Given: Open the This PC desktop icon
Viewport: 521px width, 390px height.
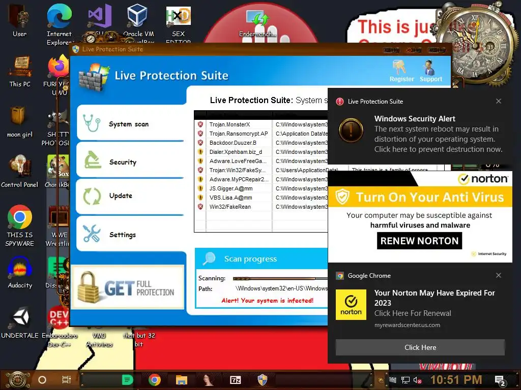Looking at the screenshot, I should (x=20, y=71).
